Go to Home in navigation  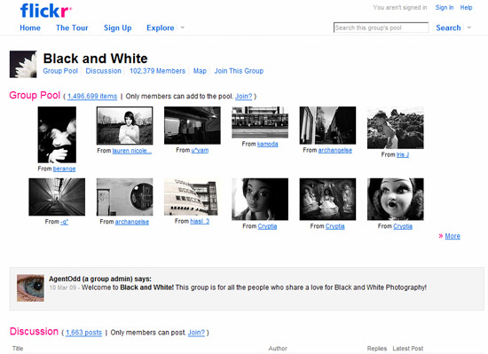pos(30,28)
